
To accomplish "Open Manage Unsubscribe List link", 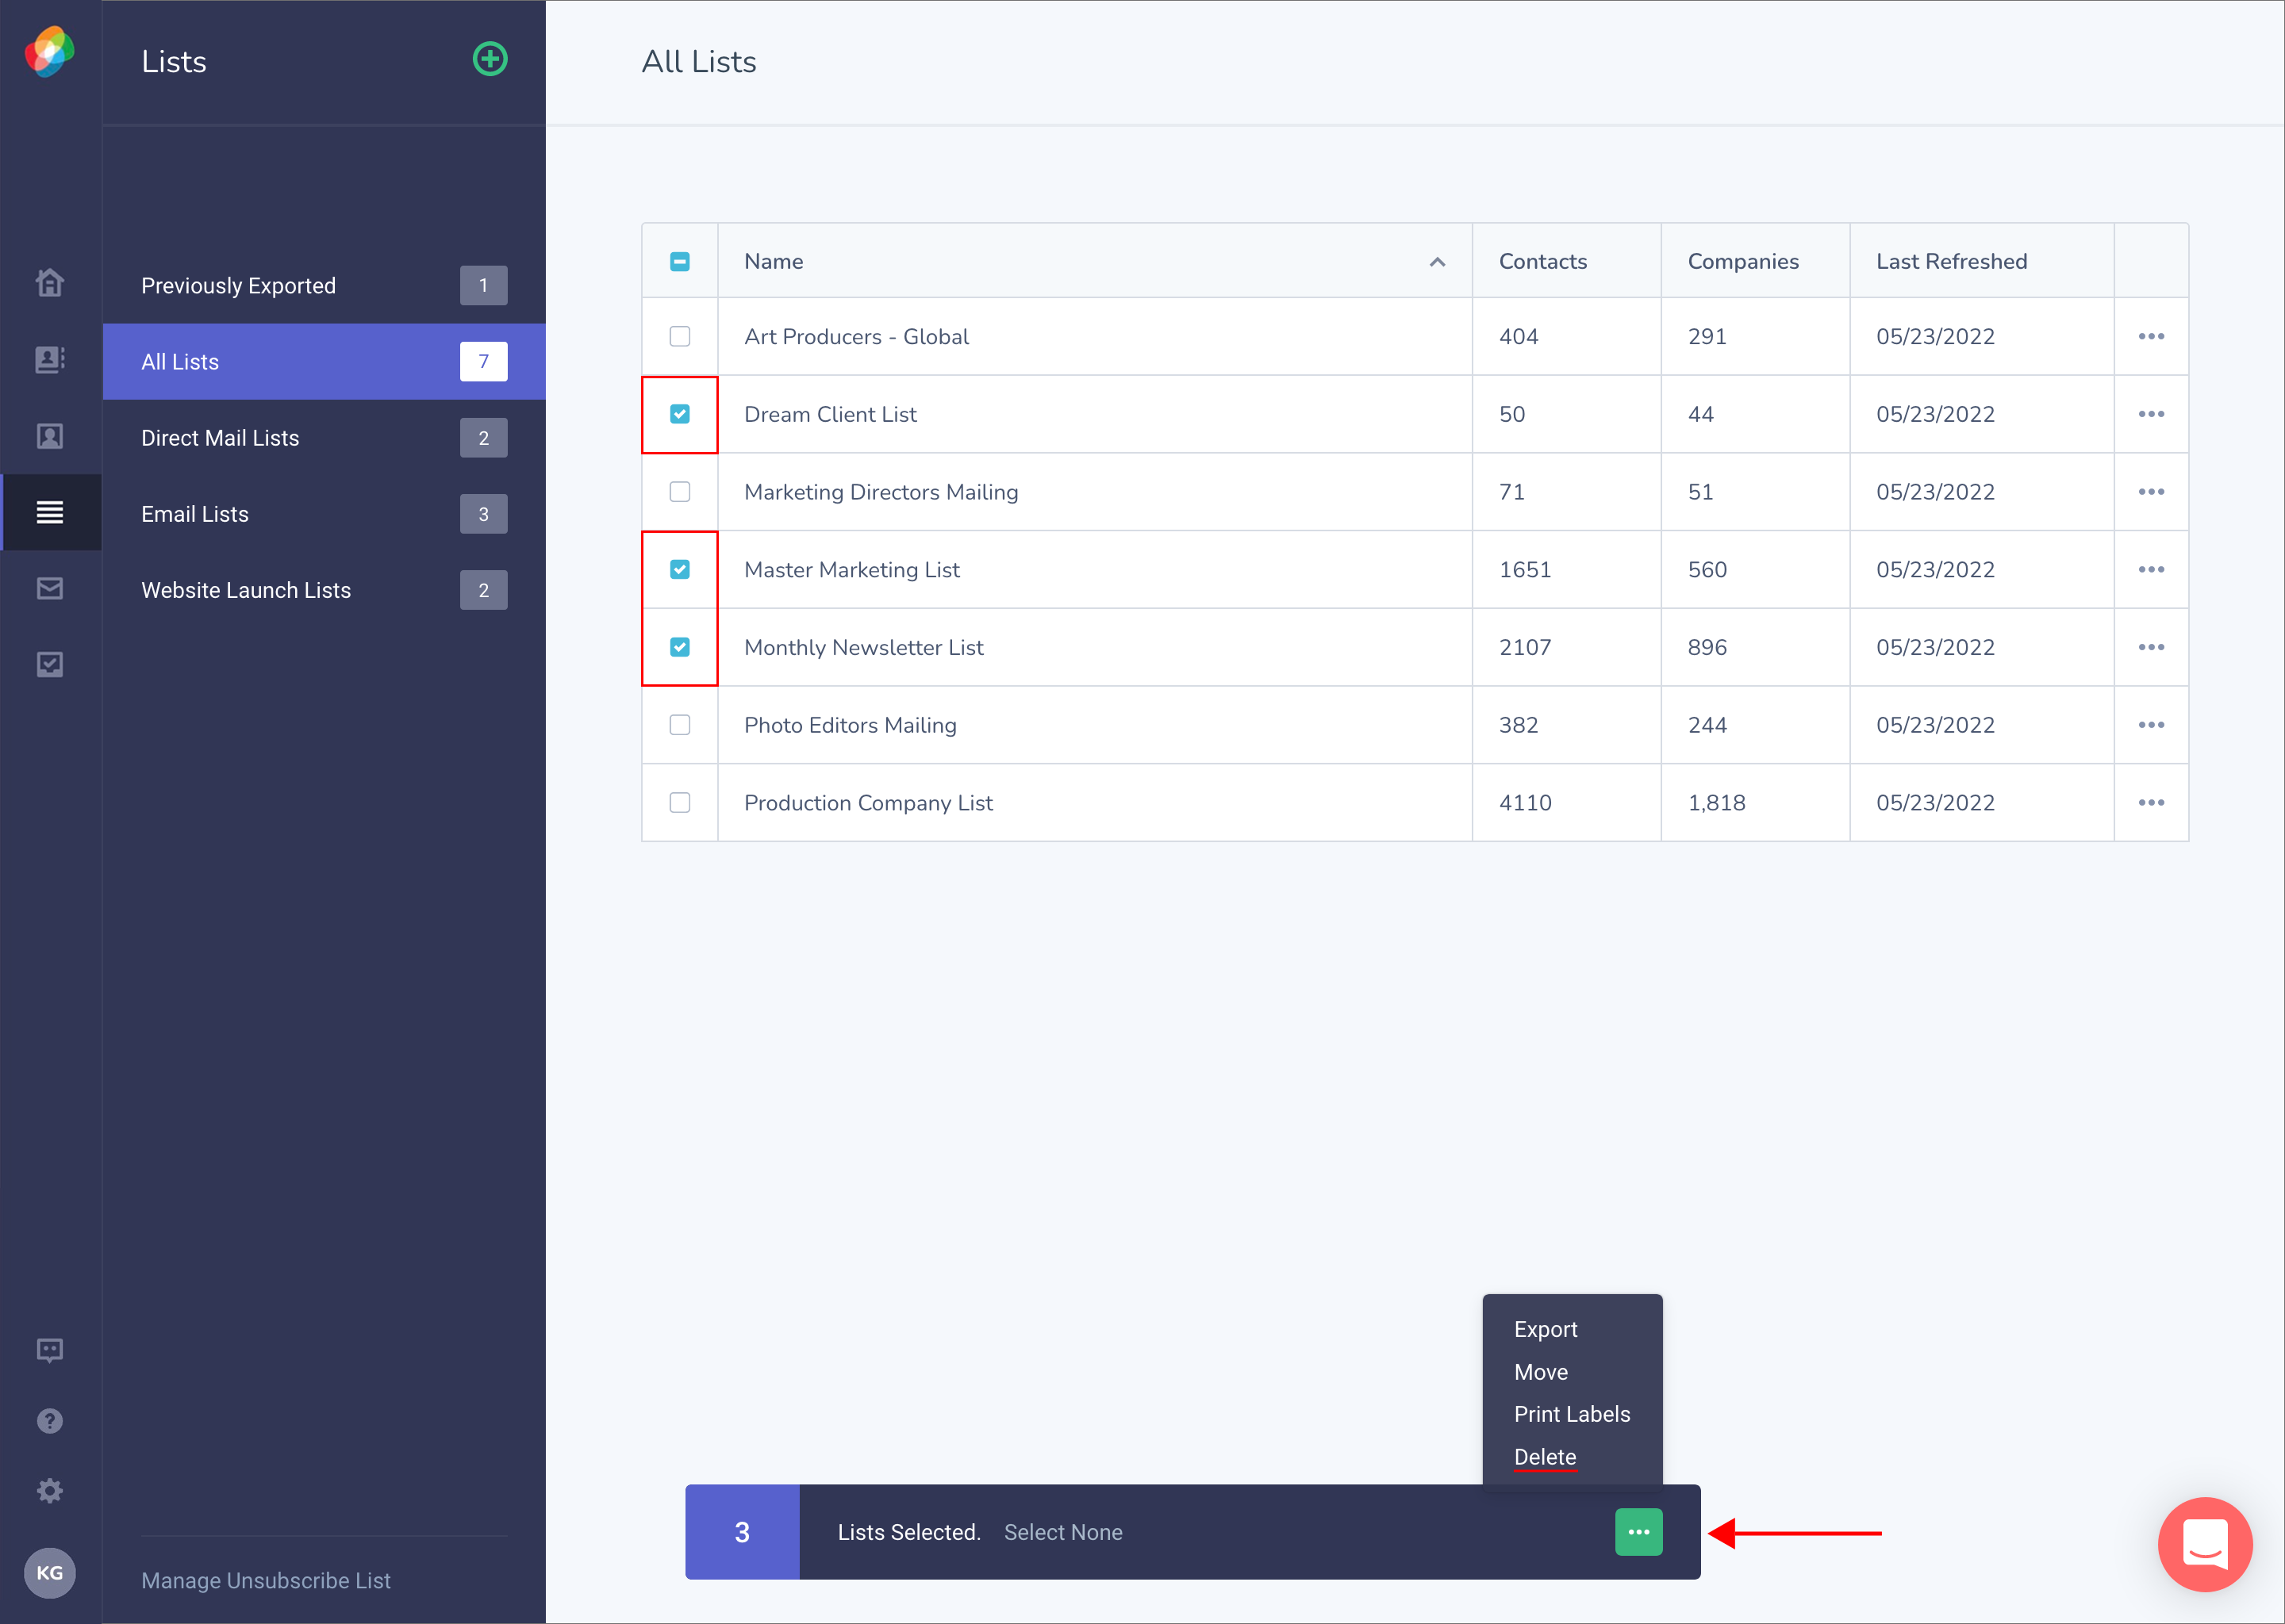I will click(265, 1580).
